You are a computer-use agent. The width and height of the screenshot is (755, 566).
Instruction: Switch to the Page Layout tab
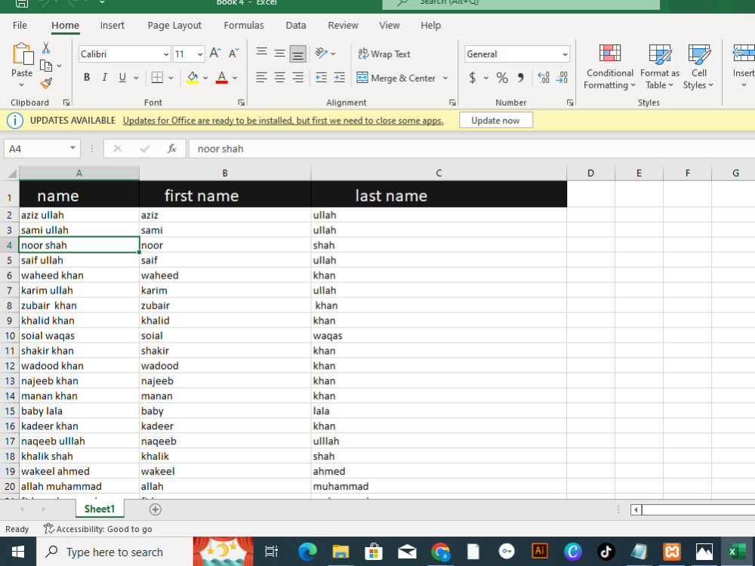(174, 25)
